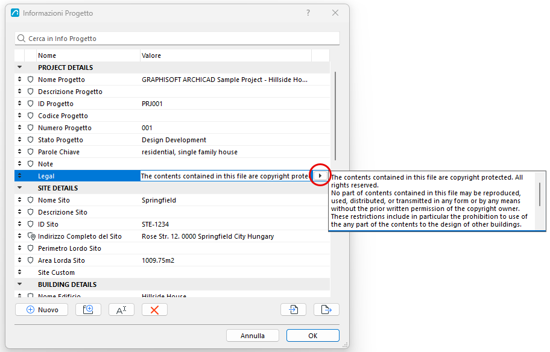Click the Archicad logo in the title bar
The width and height of the screenshot is (550, 352).
coord(15,13)
